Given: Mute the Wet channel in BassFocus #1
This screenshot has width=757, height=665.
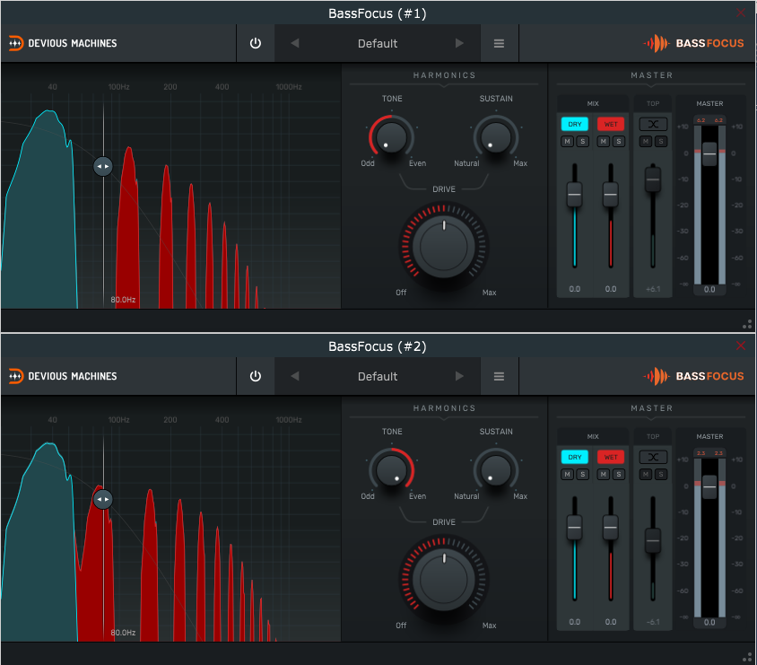Looking at the screenshot, I should tap(604, 142).
